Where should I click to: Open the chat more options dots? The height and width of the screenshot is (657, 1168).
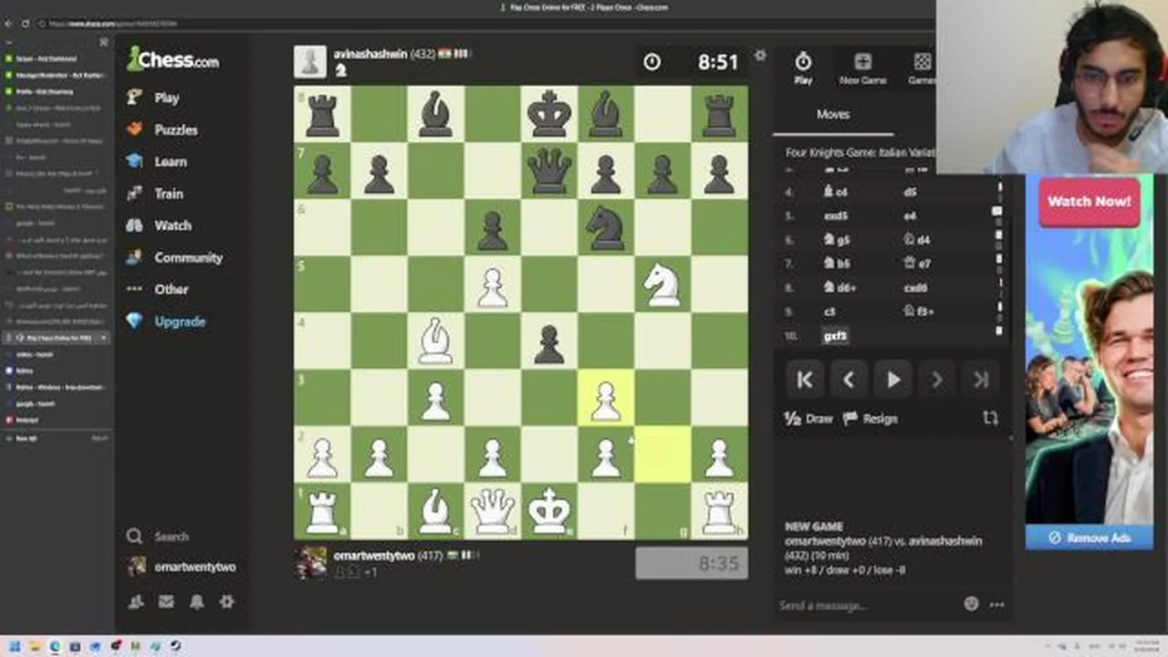coord(996,604)
